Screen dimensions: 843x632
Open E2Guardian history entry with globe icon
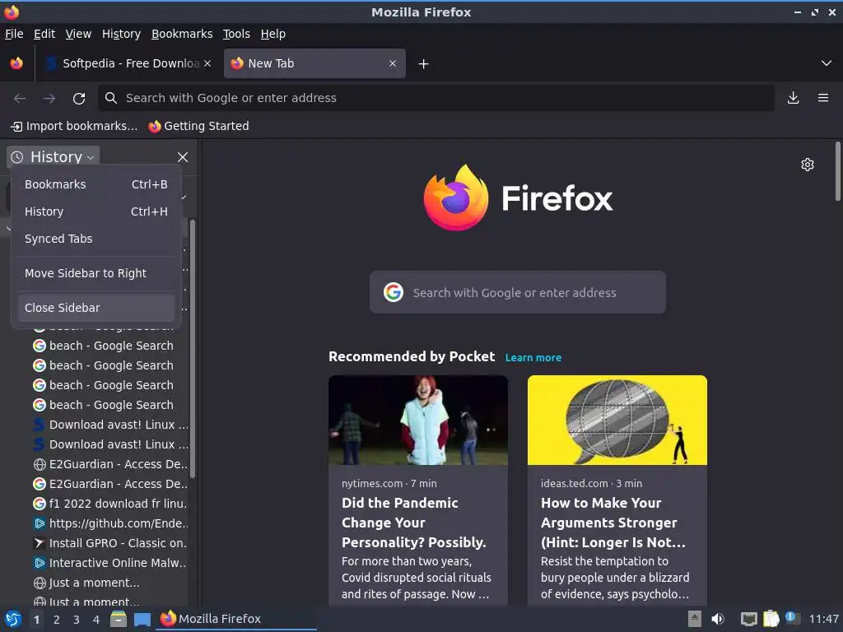click(x=110, y=464)
